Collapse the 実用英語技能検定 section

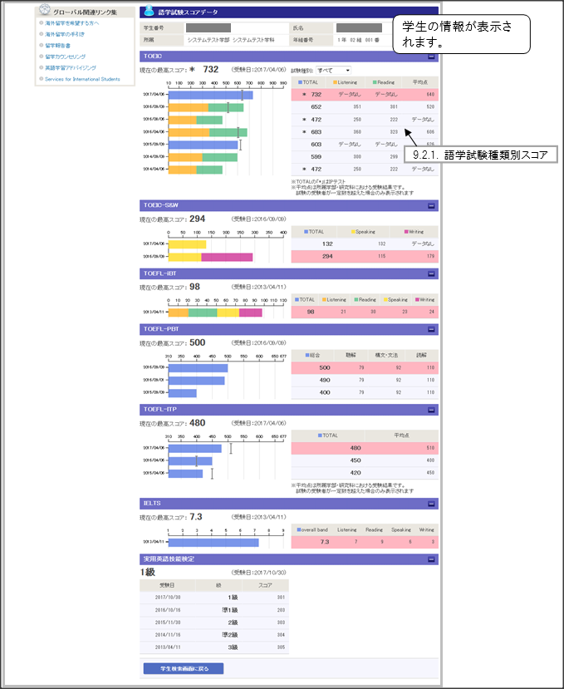(431, 559)
